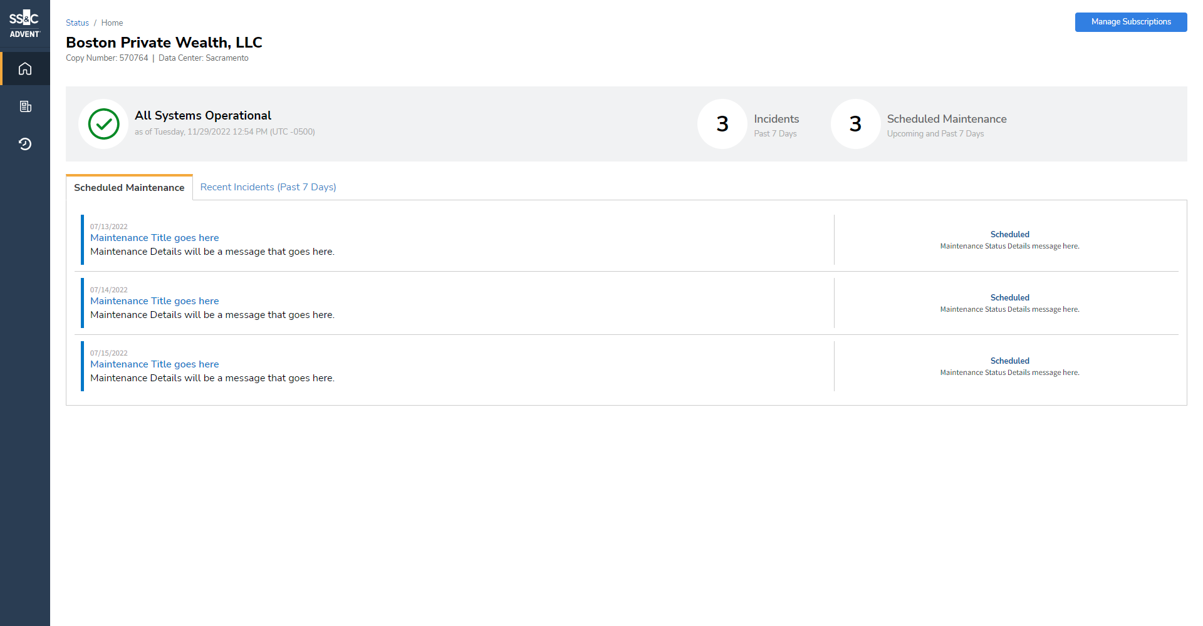Open the Maintenance Title link dated 07/15/2022
1203x626 pixels.
tap(155, 364)
